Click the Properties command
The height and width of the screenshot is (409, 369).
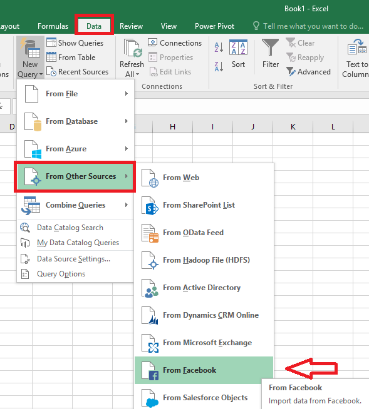[x=170, y=58]
